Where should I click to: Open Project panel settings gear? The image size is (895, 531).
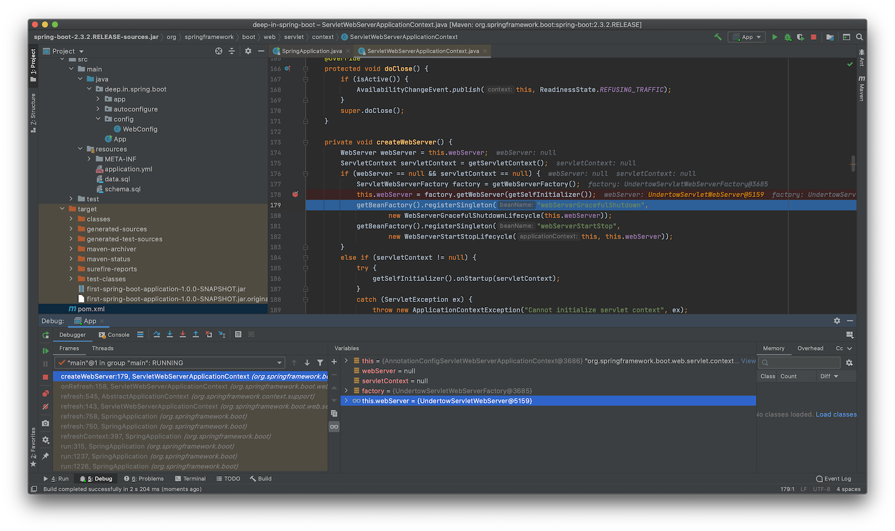[248, 51]
